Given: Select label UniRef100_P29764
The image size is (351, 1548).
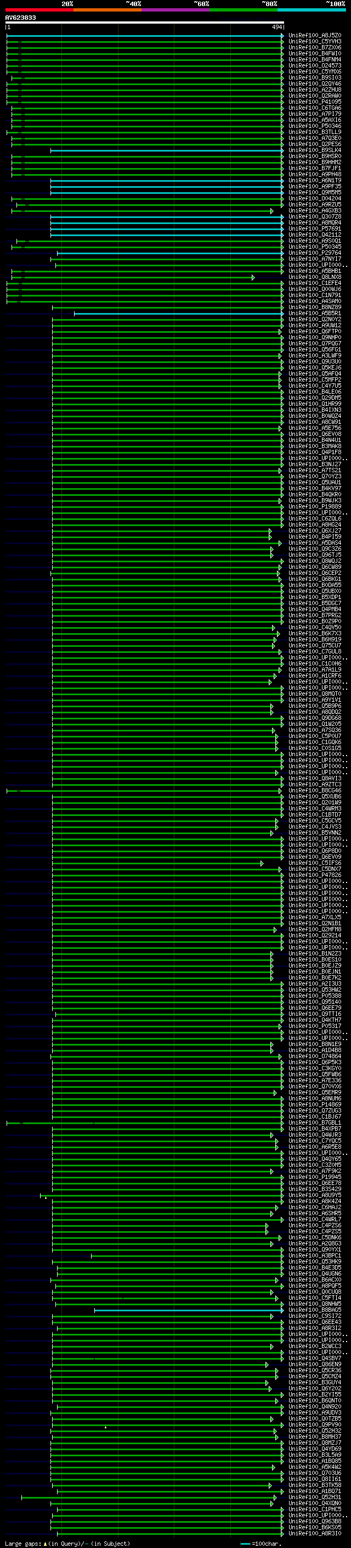Looking at the screenshot, I should (x=315, y=253).
